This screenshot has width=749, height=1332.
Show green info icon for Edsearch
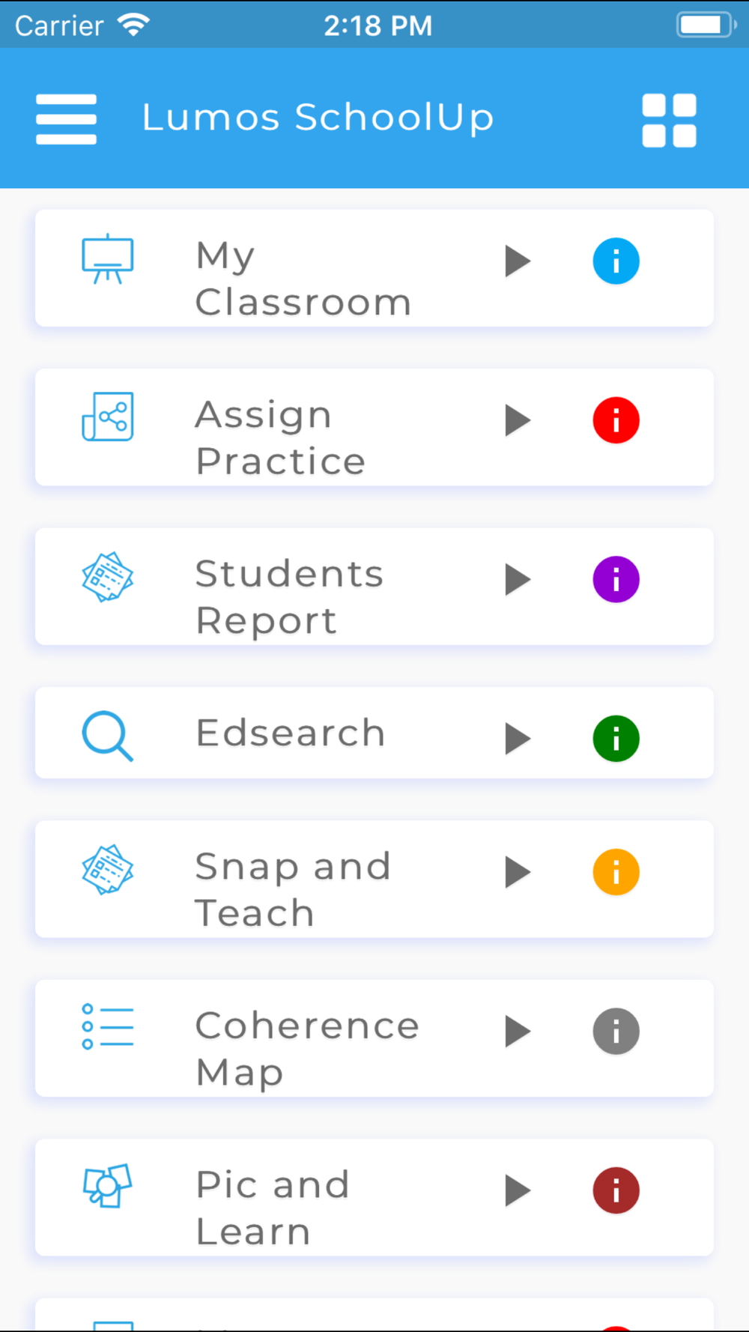click(x=616, y=739)
